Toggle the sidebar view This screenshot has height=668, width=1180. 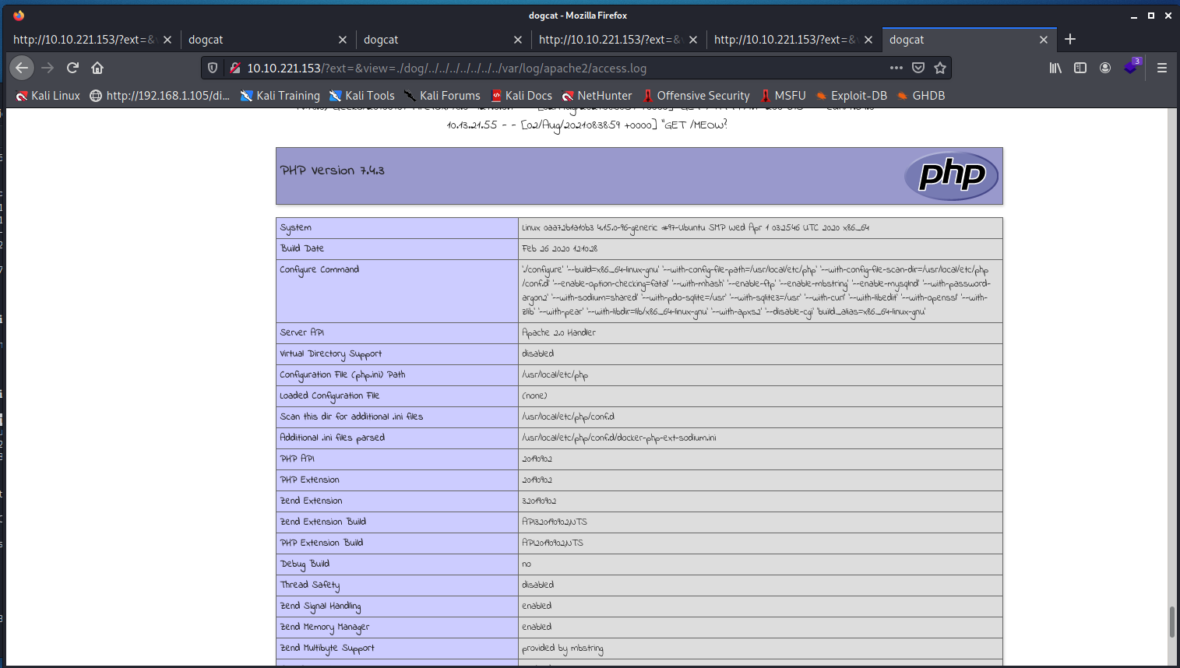(1080, 68)
